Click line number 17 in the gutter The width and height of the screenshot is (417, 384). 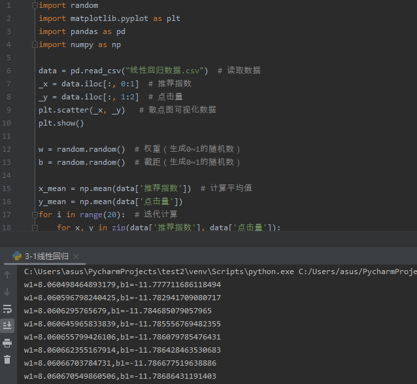coord(7,215)
